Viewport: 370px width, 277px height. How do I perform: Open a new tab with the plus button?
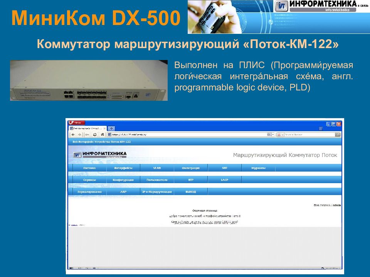pyautogui.click(x=111, y=128)
